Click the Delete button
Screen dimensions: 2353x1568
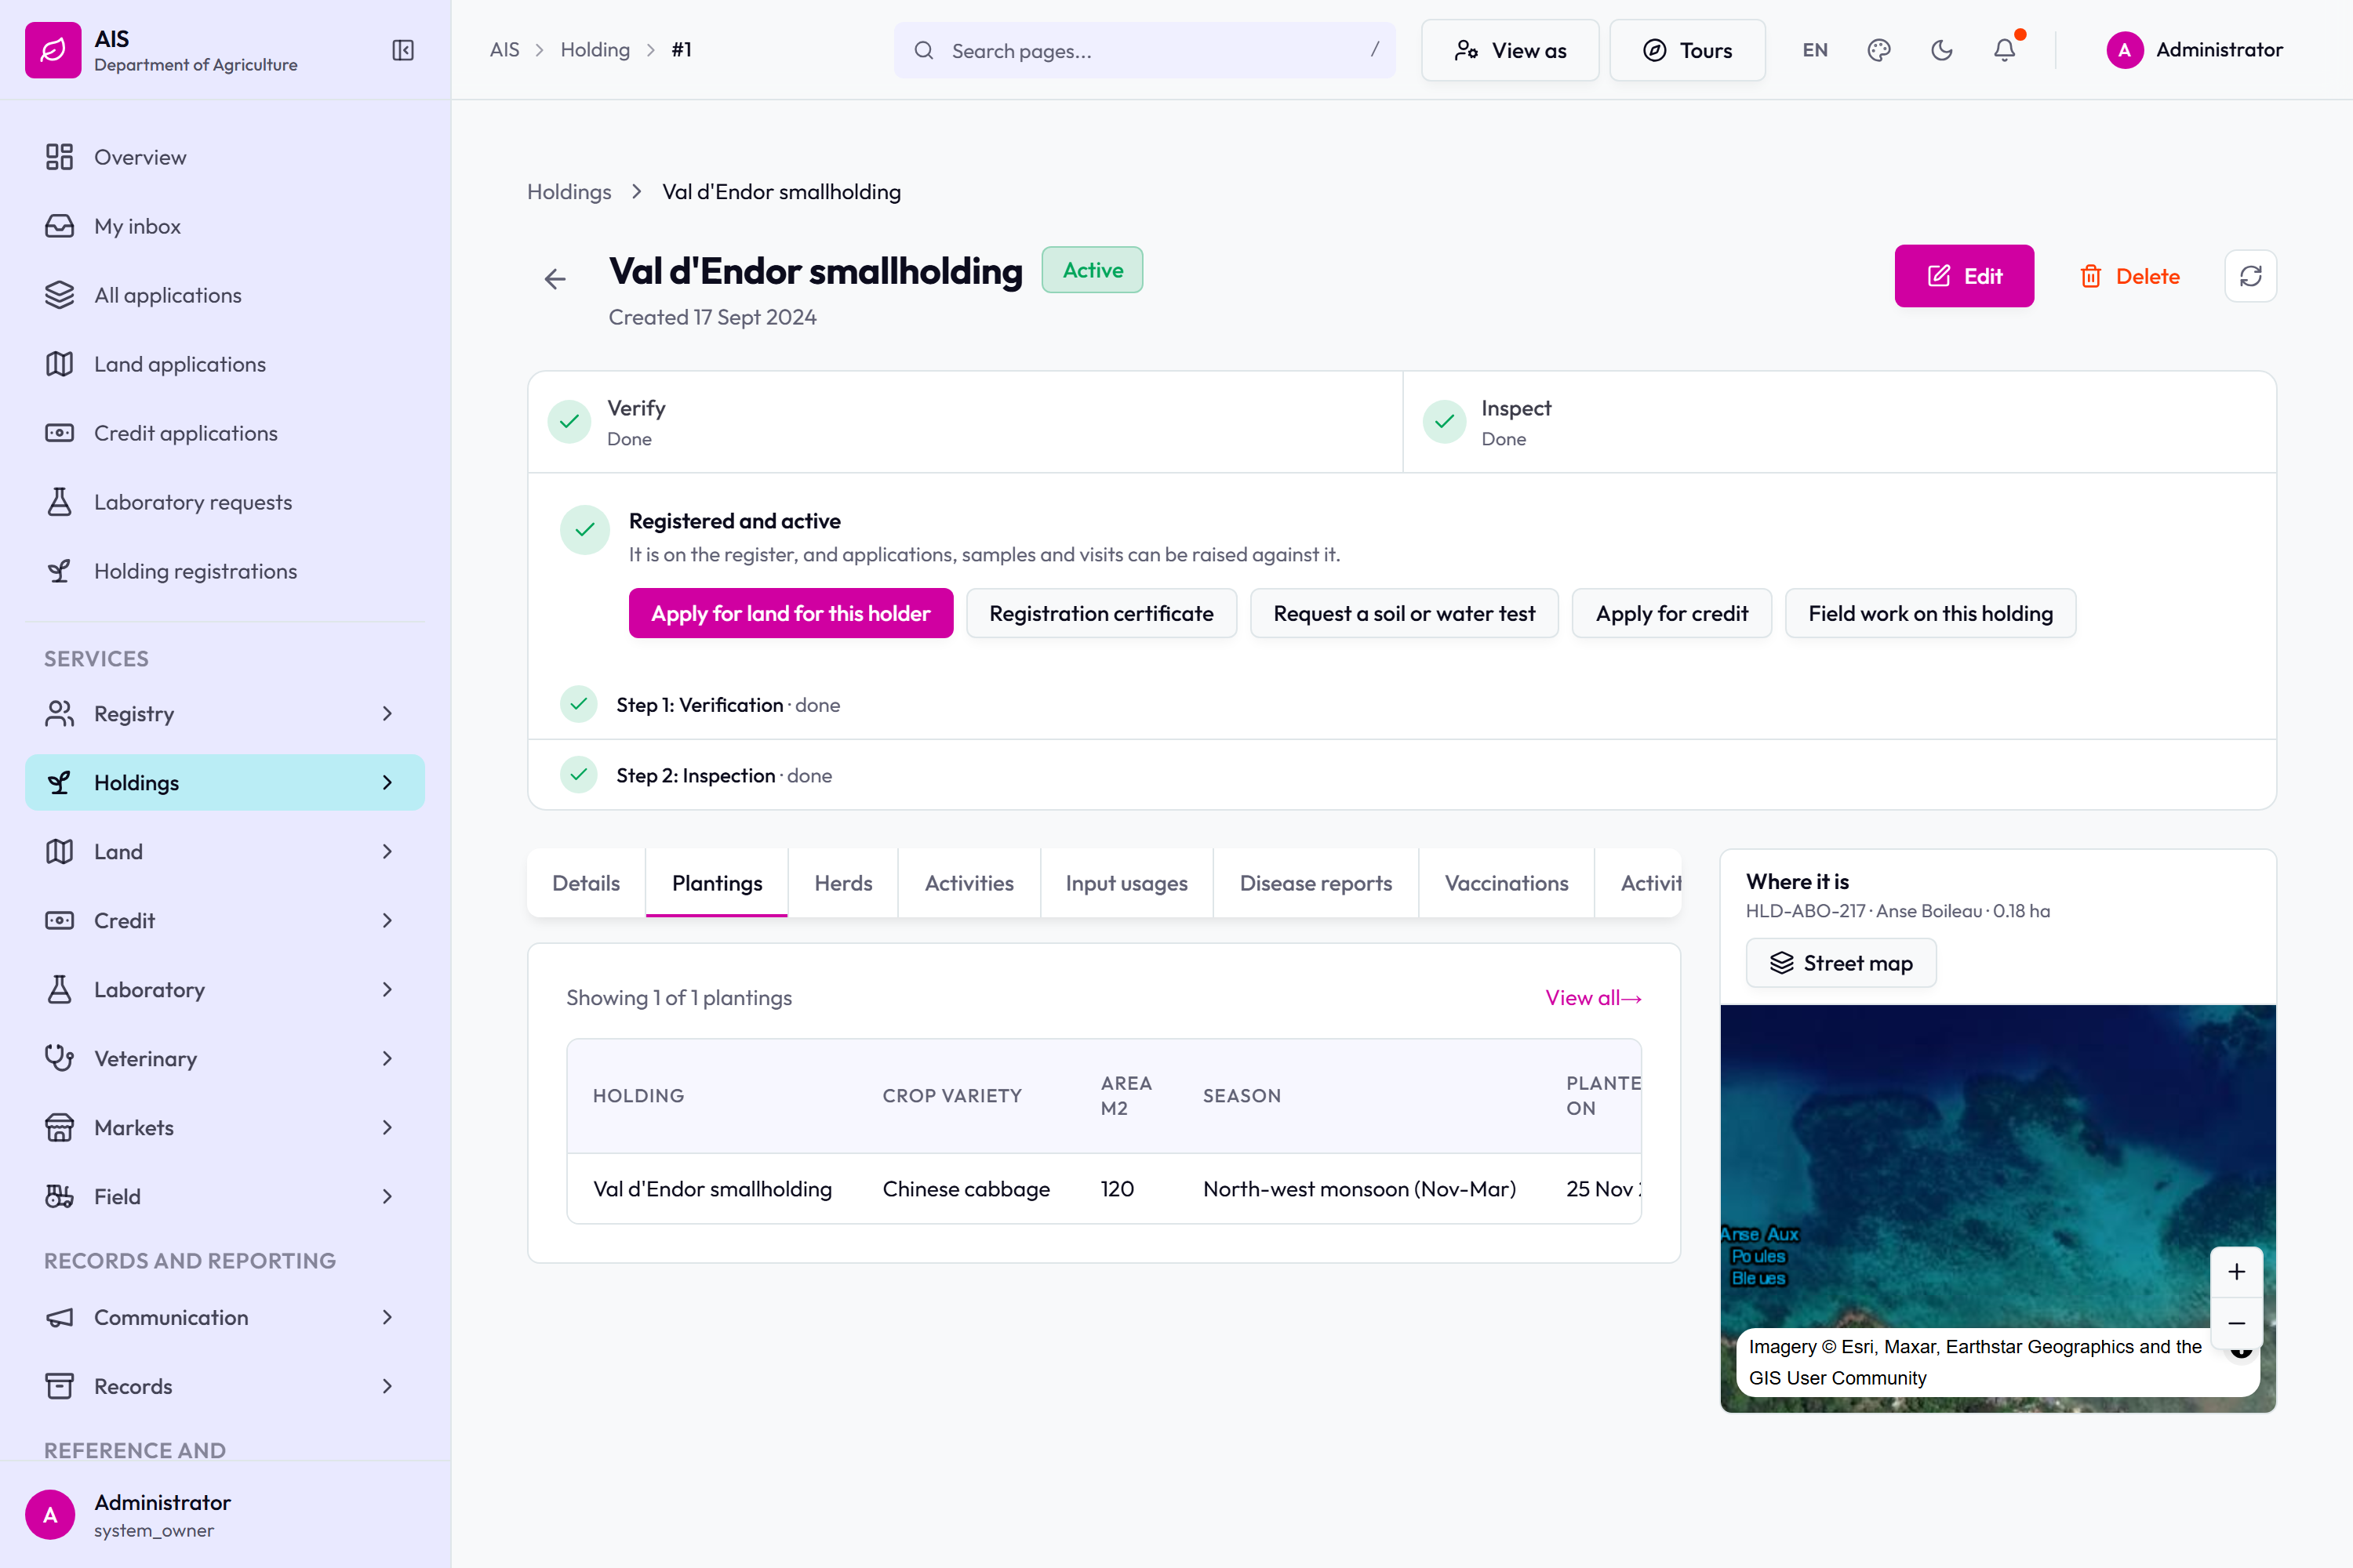[2130, 276]
